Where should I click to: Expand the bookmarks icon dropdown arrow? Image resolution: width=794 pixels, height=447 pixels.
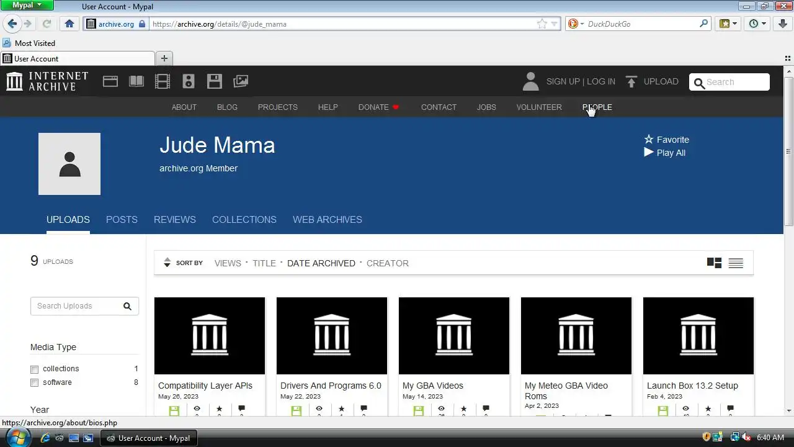point(735,24)
